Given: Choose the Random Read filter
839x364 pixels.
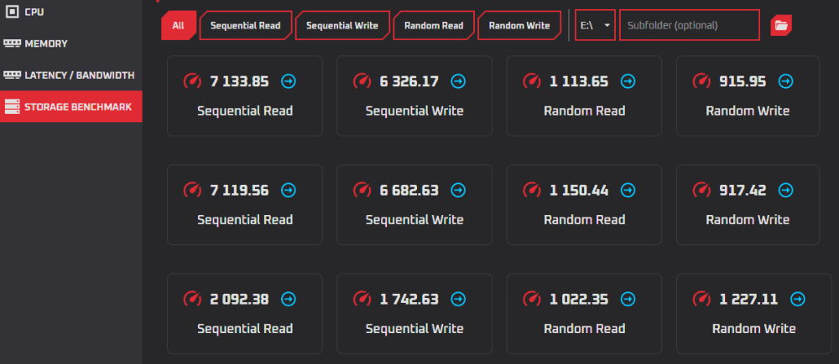Looking at the screenshot, I should click(x=434, y=25).
